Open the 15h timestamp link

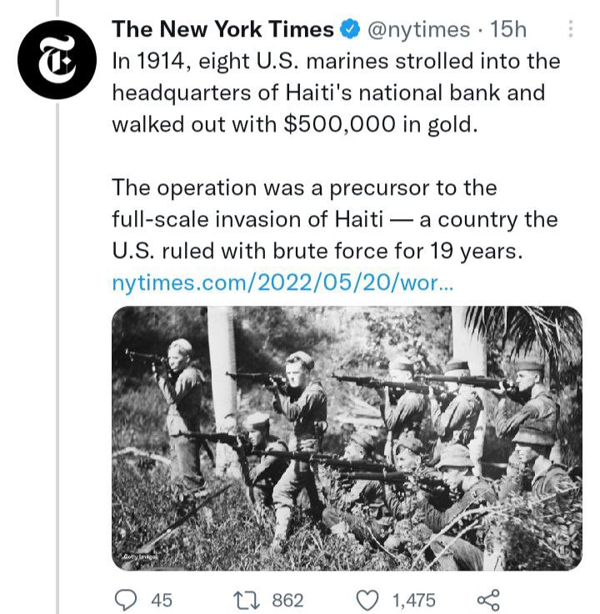509,30
